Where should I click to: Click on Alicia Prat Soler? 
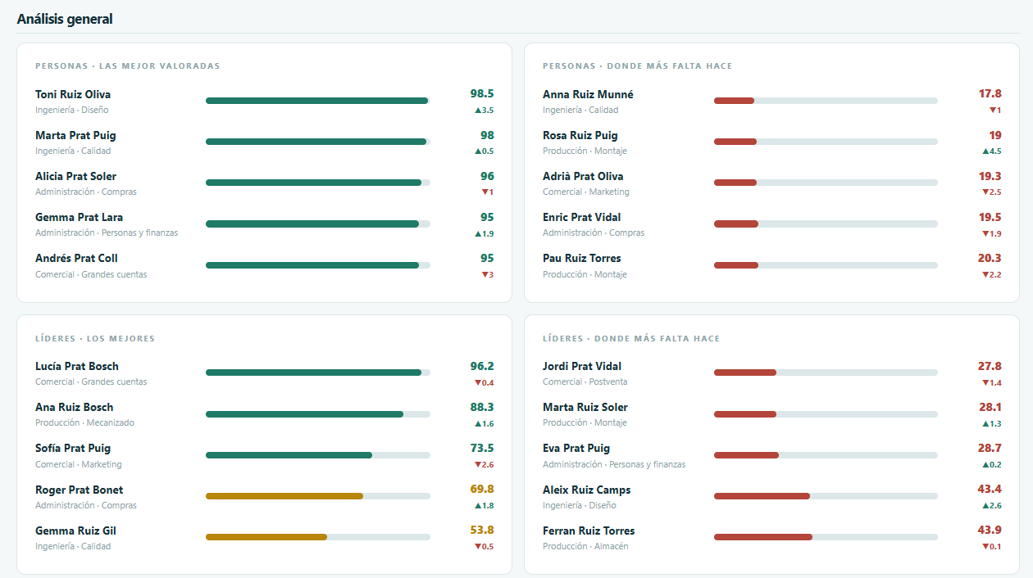(x=75, y=176)
